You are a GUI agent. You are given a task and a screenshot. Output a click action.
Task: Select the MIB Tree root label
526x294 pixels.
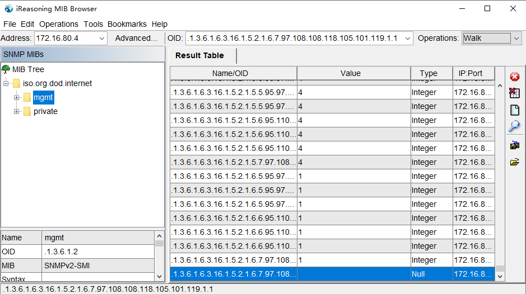28,69
